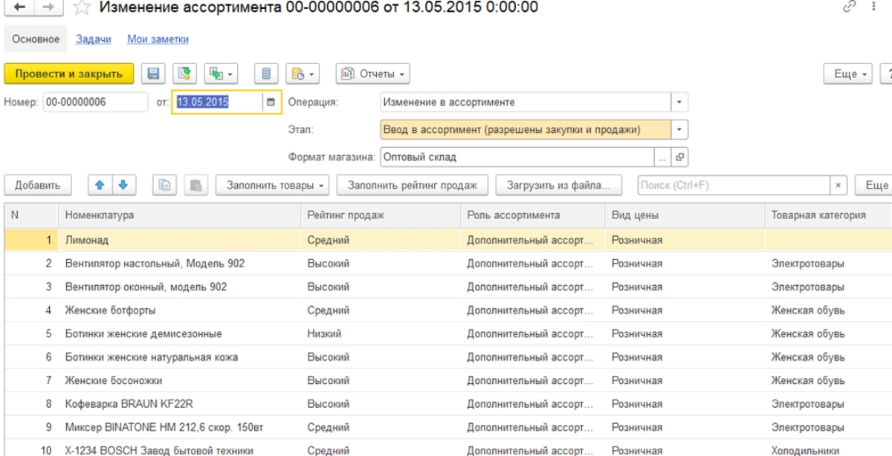The image size is (892, 456).
Task: Open the create-based-on dropdown icon
Action: coord(221,74)
